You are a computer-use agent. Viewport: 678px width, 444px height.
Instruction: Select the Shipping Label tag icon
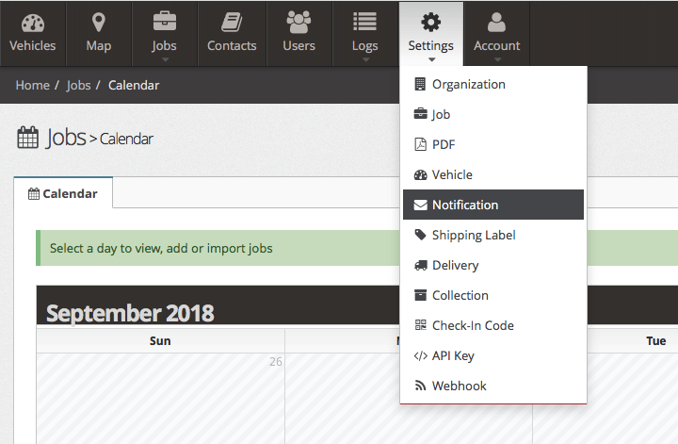(x=420, y=235)
